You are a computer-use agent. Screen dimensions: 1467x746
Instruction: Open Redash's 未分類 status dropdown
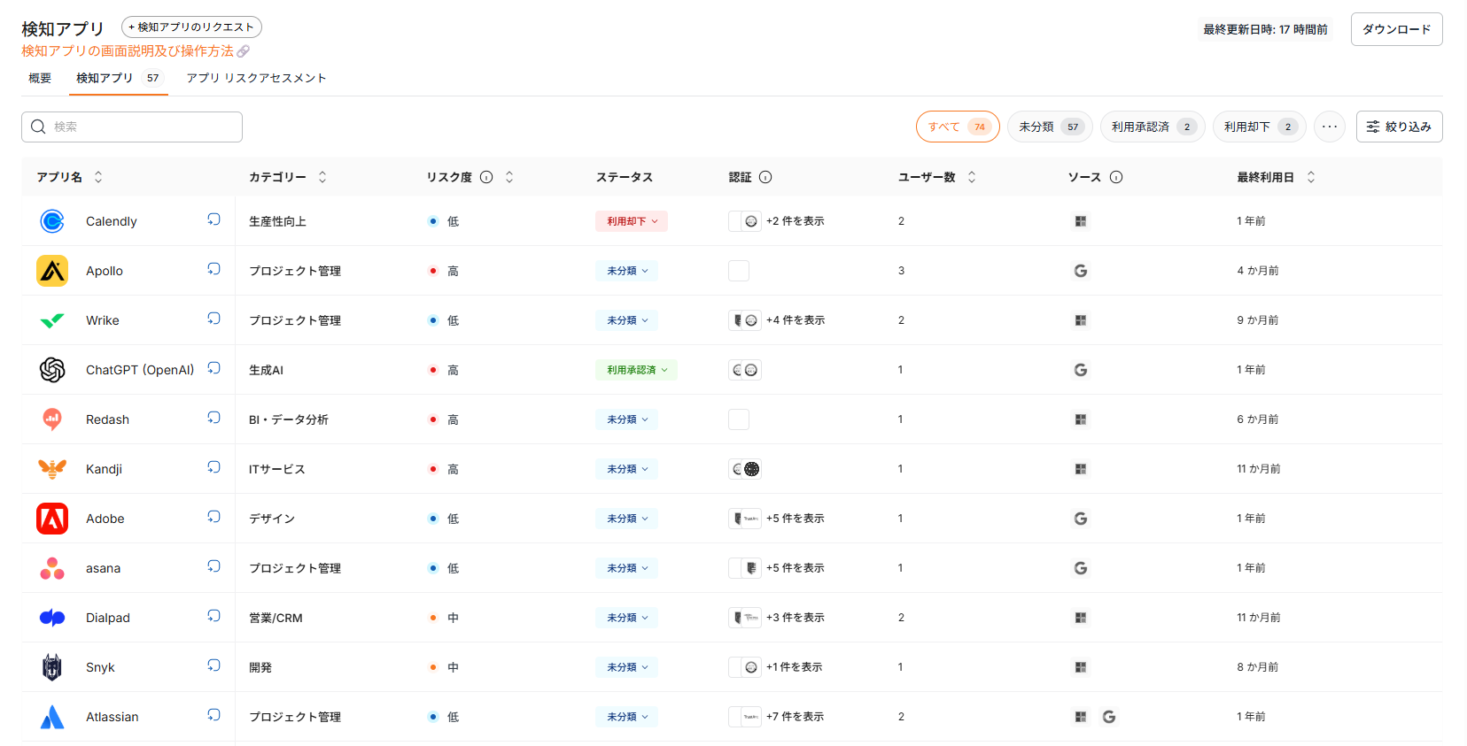pos(627,419)
